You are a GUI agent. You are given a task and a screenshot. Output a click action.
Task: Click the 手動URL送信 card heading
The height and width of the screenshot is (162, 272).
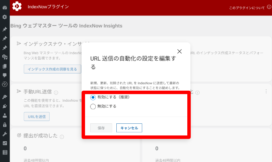point(38,91)
